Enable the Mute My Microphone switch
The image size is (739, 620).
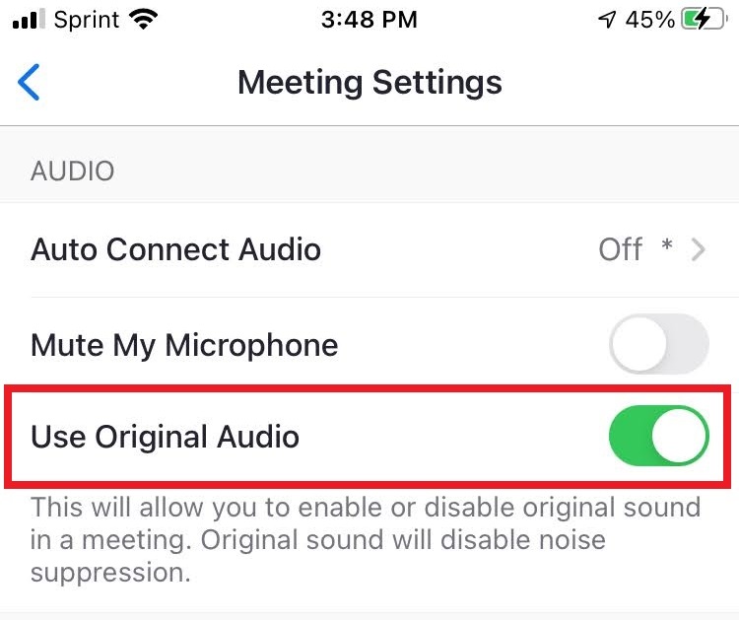click(x=659, y=344)
